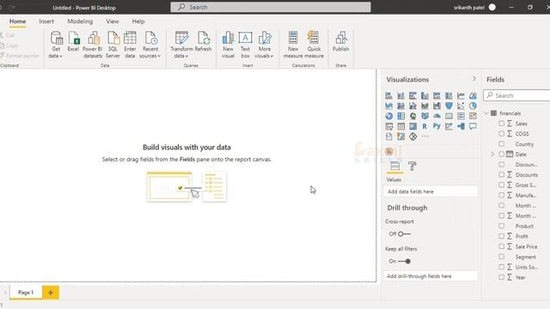
Task: Show the Fields well tab in Visualizations
Action: pos(395,166)
